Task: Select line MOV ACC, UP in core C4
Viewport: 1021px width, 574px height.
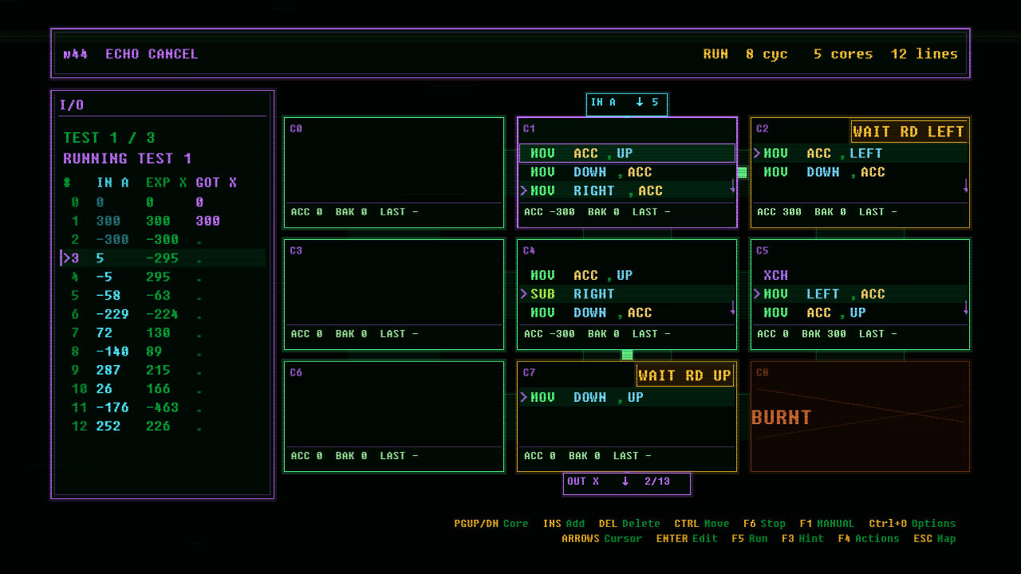Action: pos(627,275)
